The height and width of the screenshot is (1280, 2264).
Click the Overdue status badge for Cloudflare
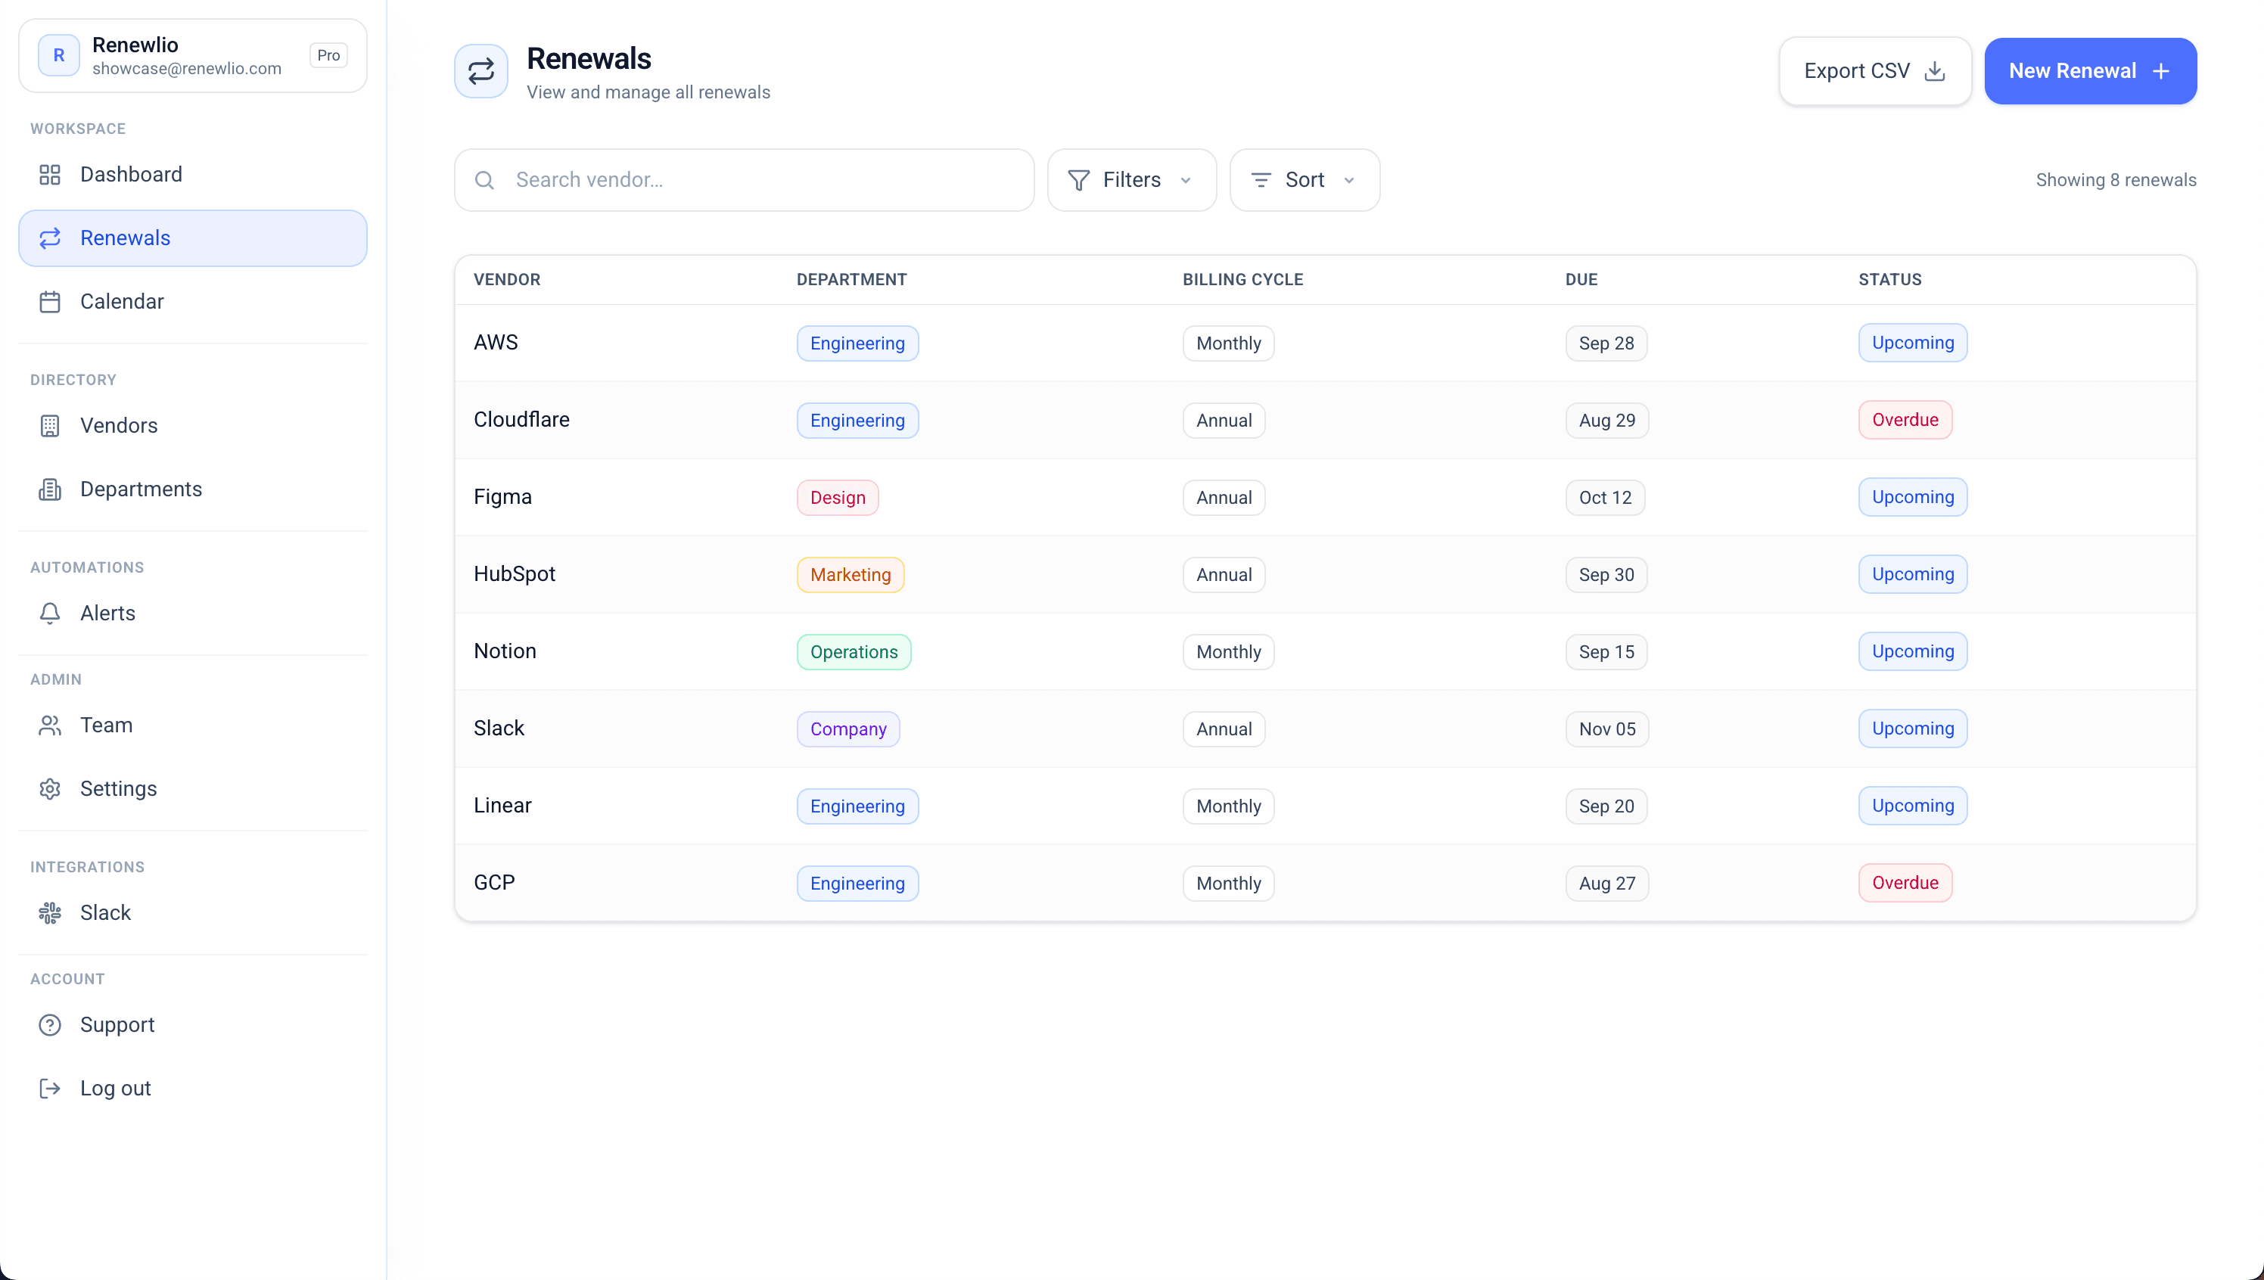[1905, 420]
